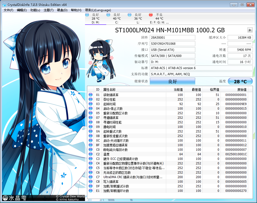Switch to the L: disk at 36 °C
The width and height of the screenshot is (257, 203).
click(138, 19)
